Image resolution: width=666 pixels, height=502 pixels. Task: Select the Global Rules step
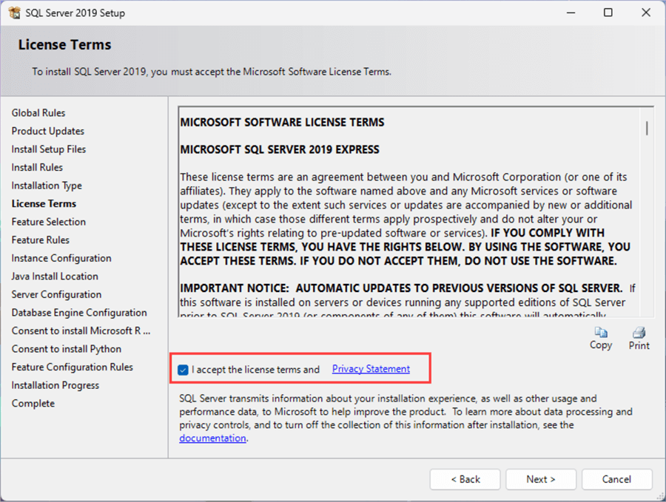point(38,113)
